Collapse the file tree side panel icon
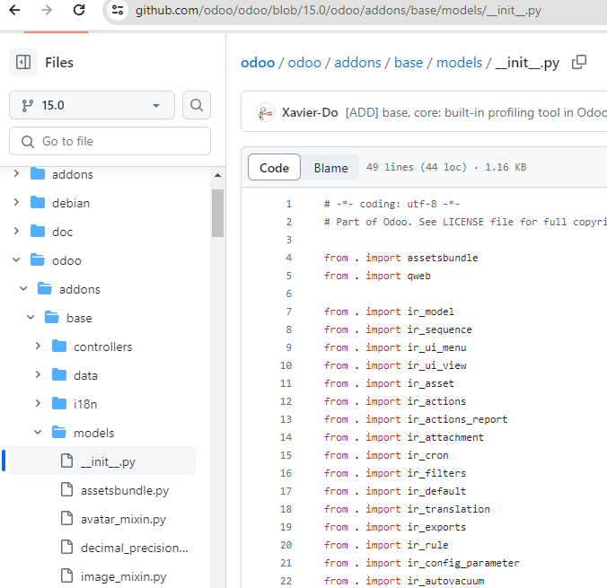The image size is (607, 588). click(x=23, y=62)
